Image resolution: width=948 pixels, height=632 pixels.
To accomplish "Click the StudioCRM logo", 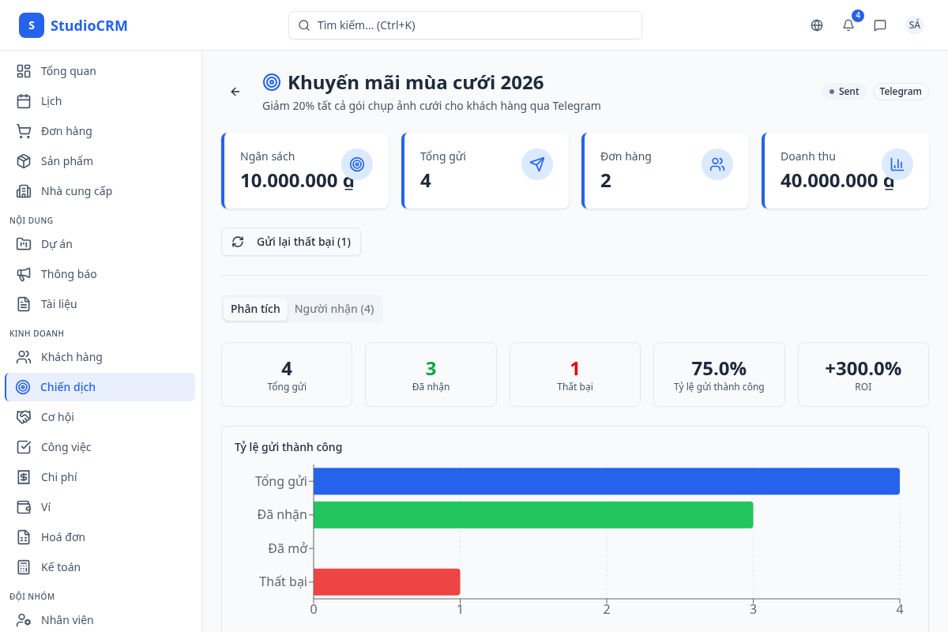I will tap(73, 24).
